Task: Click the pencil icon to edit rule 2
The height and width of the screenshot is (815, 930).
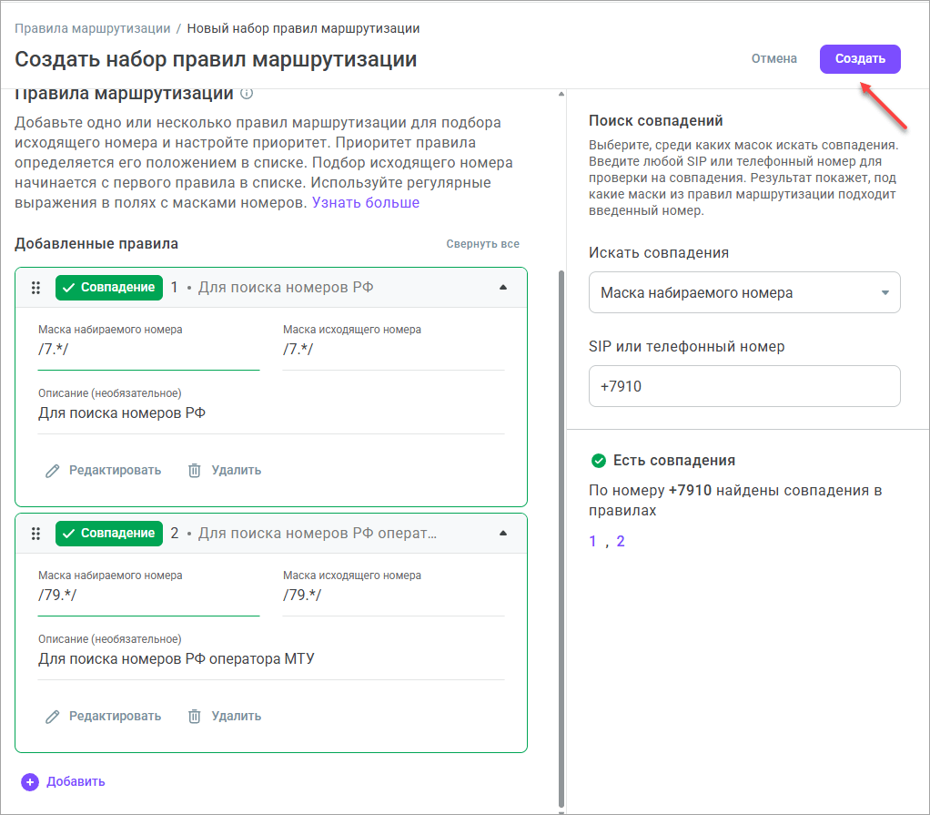Action: pos(55,716)
